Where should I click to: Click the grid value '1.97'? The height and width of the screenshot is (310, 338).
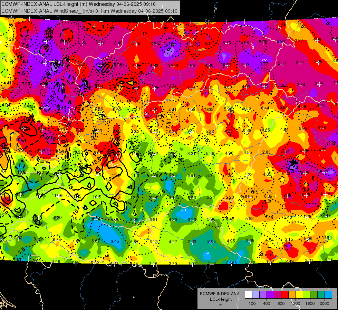[192, 263]
